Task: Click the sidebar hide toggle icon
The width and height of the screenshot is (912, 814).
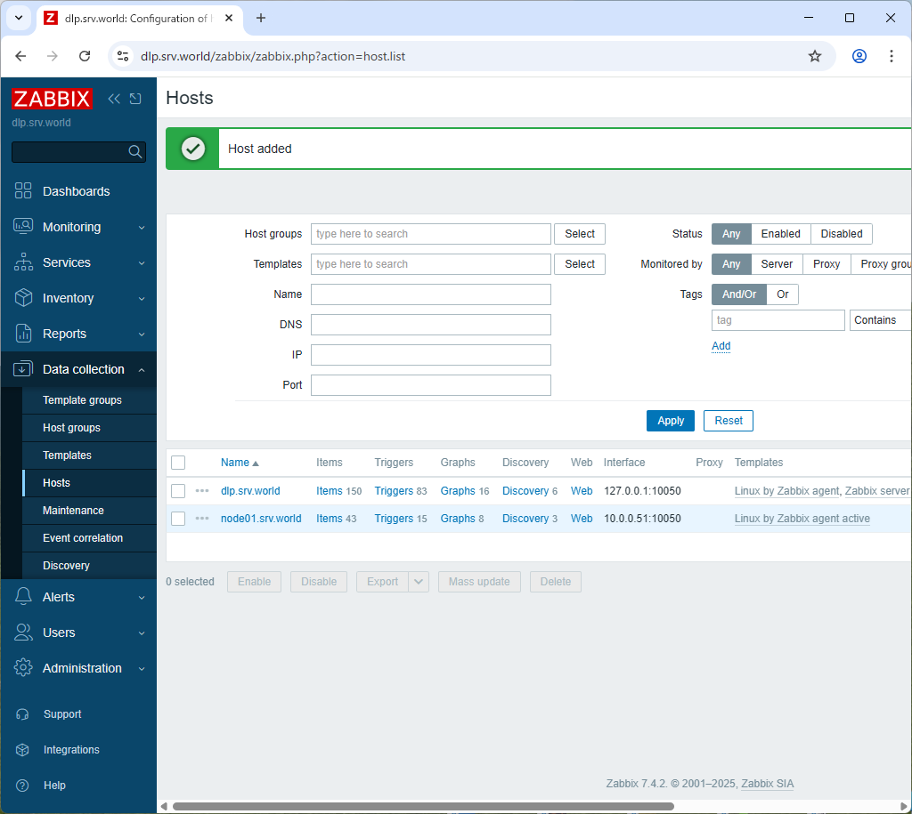Action: (135, 99)
